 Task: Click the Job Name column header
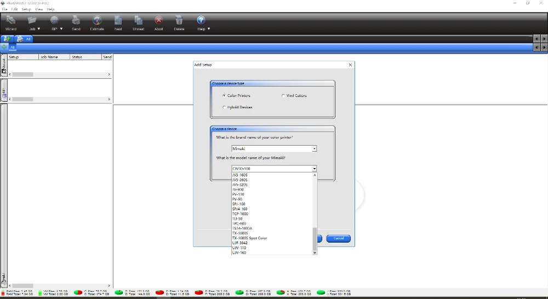tap(54, 56)
